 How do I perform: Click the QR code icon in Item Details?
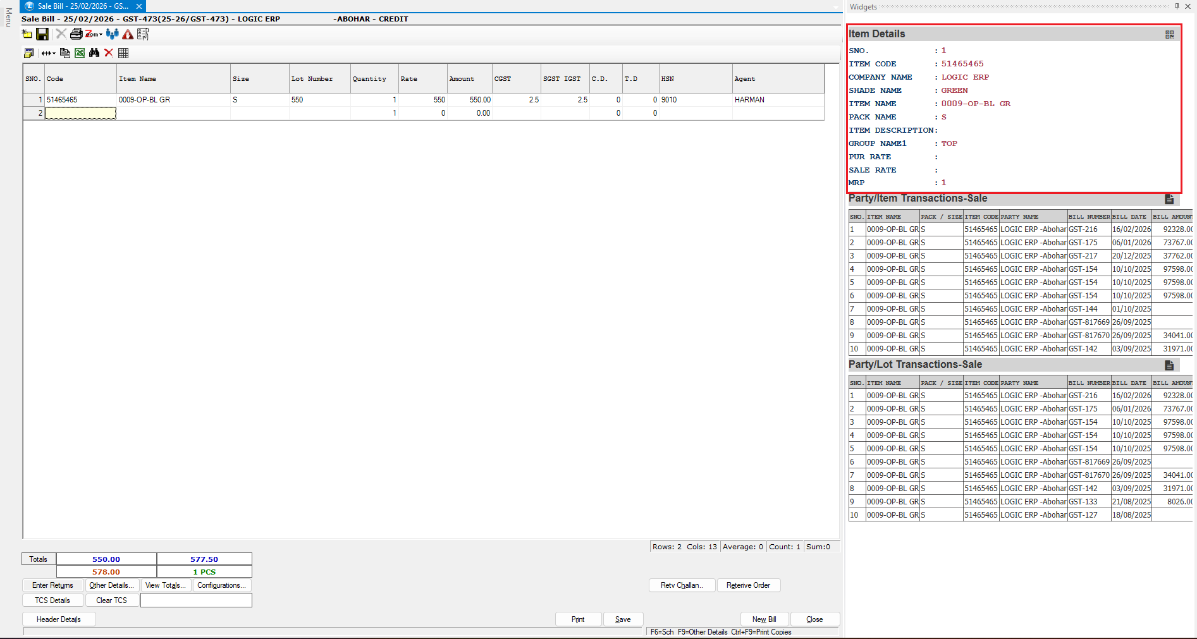tap(1169, 35)
